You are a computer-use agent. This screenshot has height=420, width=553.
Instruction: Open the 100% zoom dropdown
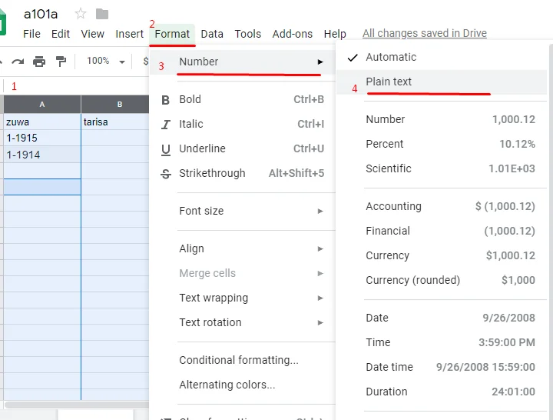pyautogui.click(x=105, y=61)
